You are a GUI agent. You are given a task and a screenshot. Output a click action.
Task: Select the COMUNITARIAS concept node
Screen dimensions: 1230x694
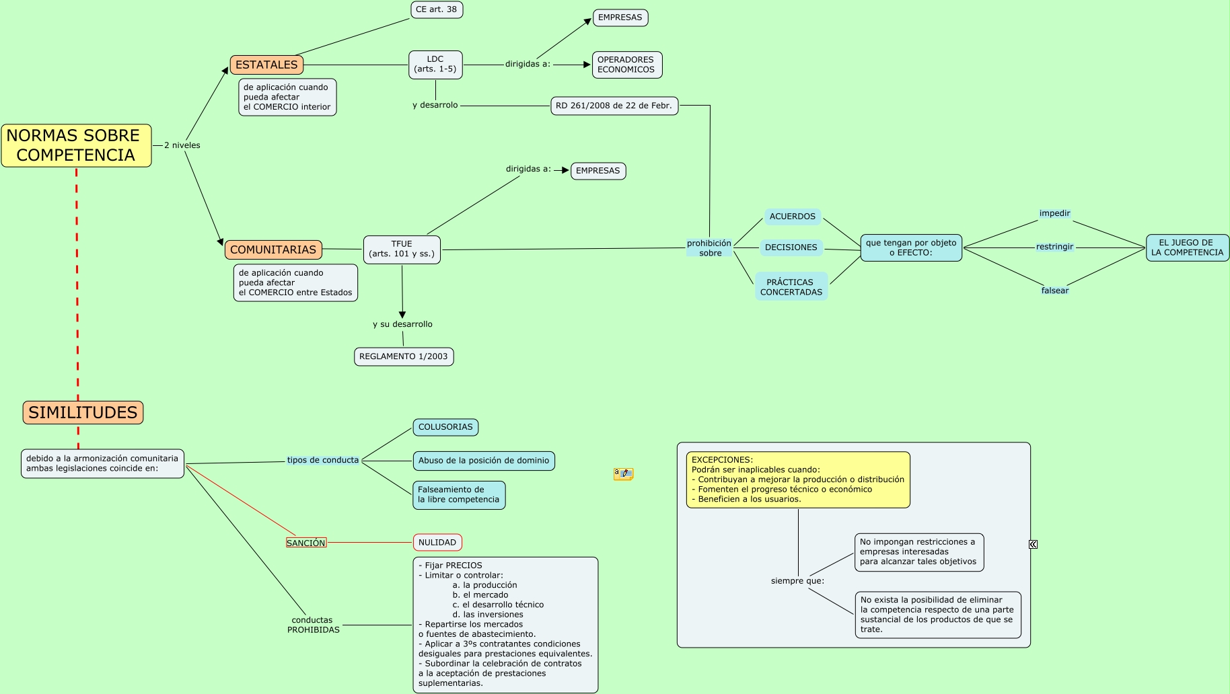(273, 249)
